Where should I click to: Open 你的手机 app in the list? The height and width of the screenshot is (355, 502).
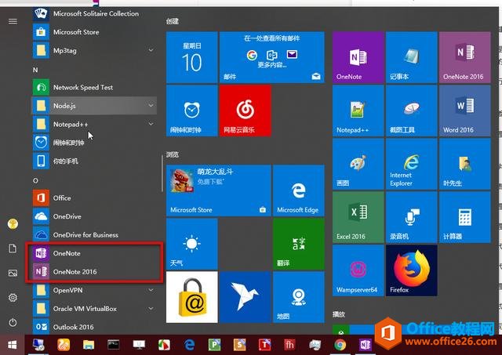95,161
